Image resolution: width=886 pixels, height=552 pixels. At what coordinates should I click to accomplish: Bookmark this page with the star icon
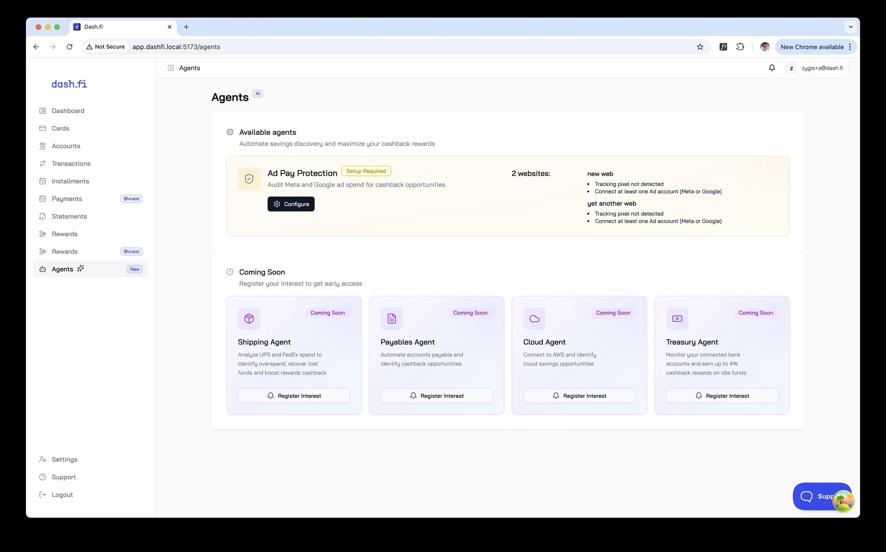click(700, 47)
